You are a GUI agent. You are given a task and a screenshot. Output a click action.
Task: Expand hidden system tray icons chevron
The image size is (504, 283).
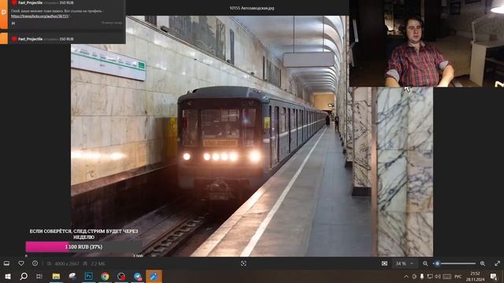(406, 276)
